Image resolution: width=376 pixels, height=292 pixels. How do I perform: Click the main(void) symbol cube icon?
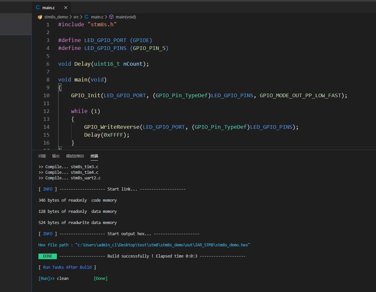pyautogui.click(x=111, y=17)
